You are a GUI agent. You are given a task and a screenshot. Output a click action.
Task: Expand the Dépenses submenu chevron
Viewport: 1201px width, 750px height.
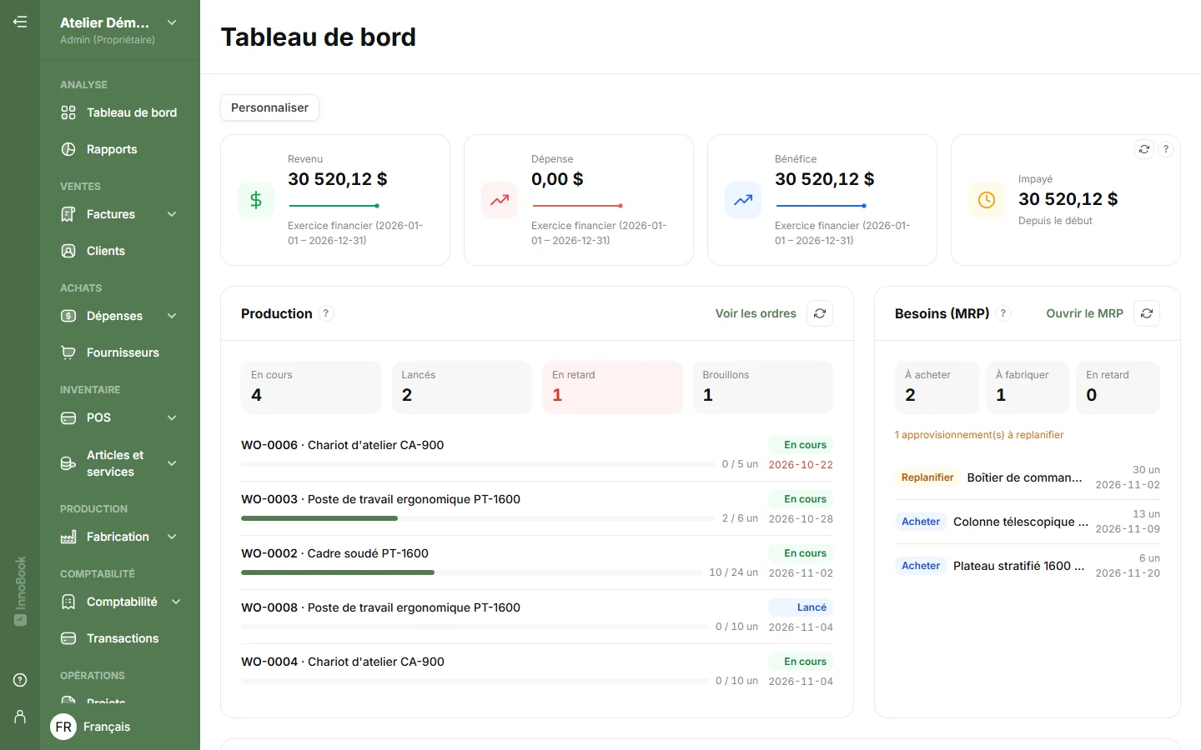[172, 316]
